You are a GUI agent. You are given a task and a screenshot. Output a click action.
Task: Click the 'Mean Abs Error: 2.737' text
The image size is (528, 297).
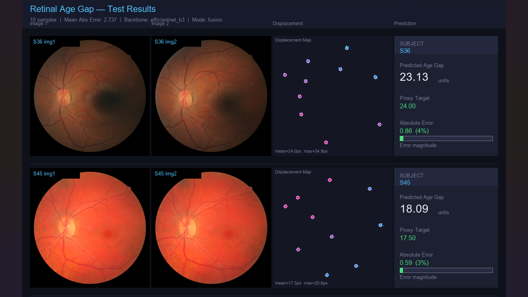(90, 20)
